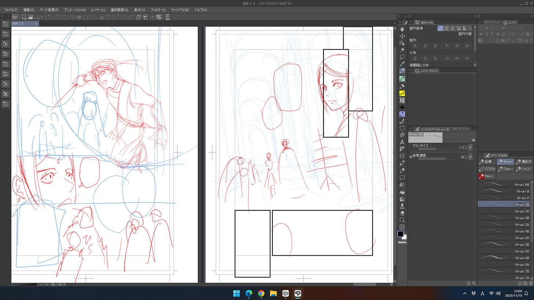Switch to the ヒストリー tab

tap(491, 22)
